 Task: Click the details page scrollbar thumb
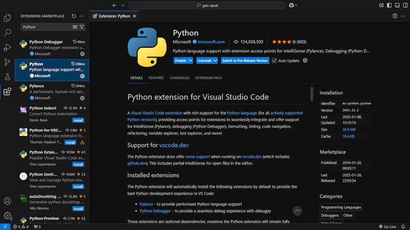pos(312,94)
